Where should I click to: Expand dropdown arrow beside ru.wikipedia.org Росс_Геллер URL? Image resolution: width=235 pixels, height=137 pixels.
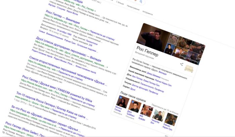coord(89,31)
